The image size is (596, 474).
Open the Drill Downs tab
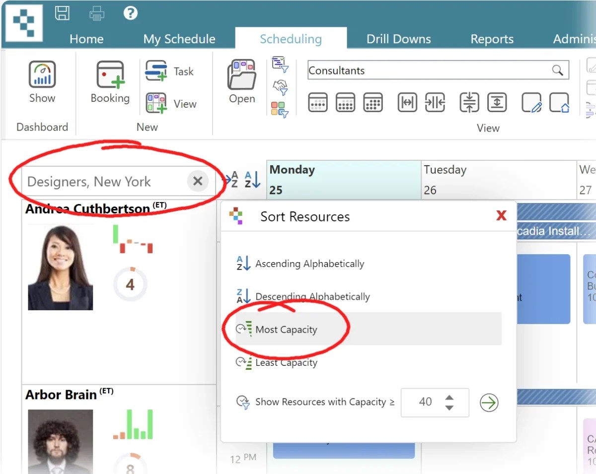point(398,39)
